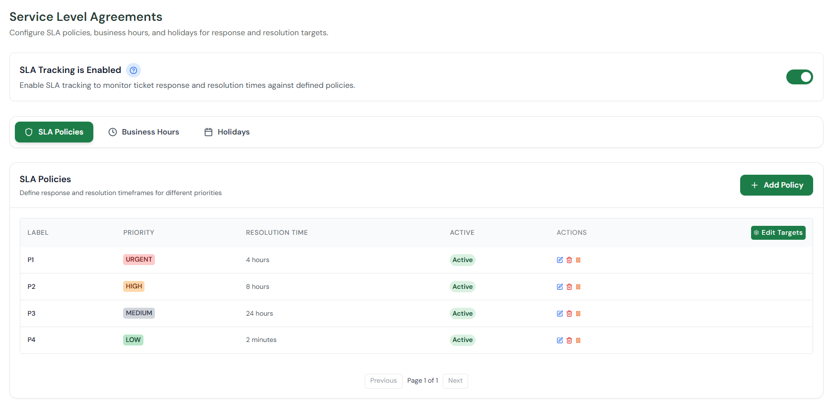Click the Active status of P2
The width and height of the screenshot is (830, 409).
pos(463,287)
